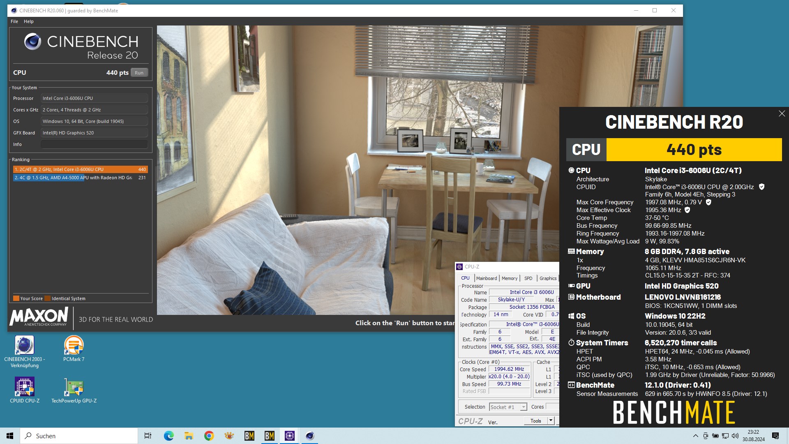This screenshot has width=789, height=444.
Task: Switch to Mainboard tab in CPU-Z
Action: tap(487, 278)
